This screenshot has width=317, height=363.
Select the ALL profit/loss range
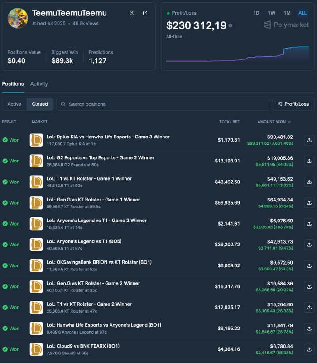(303, 13)
